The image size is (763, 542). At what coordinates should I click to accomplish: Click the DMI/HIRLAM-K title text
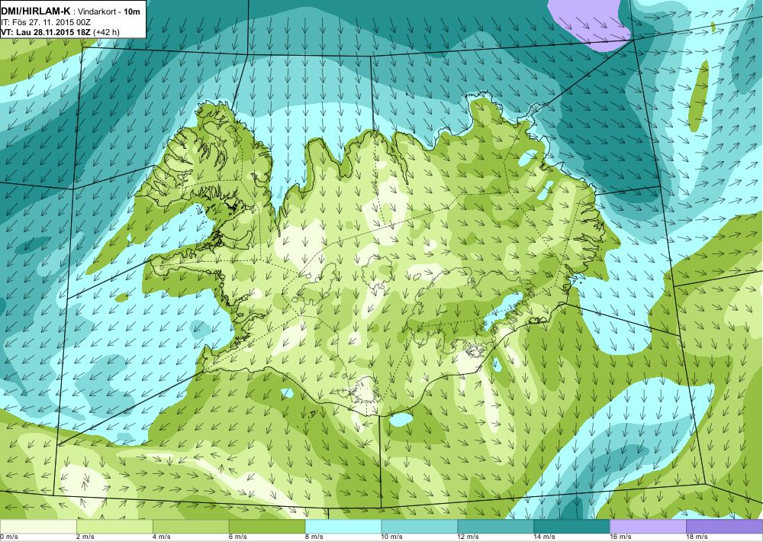pyautogui.click(x=36, y=11)
